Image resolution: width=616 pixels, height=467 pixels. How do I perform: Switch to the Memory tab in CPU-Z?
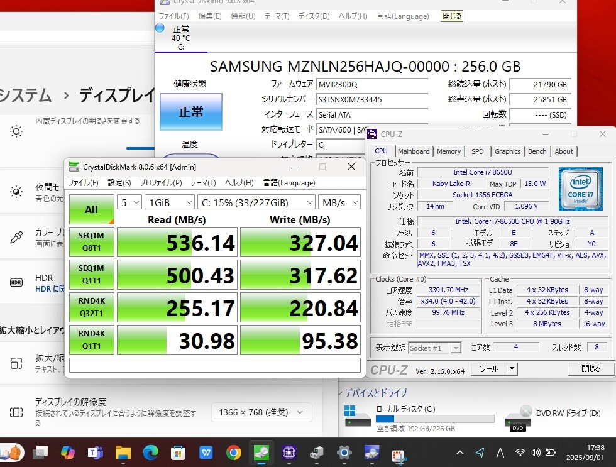pyautogui.click(x=448, y=151)
